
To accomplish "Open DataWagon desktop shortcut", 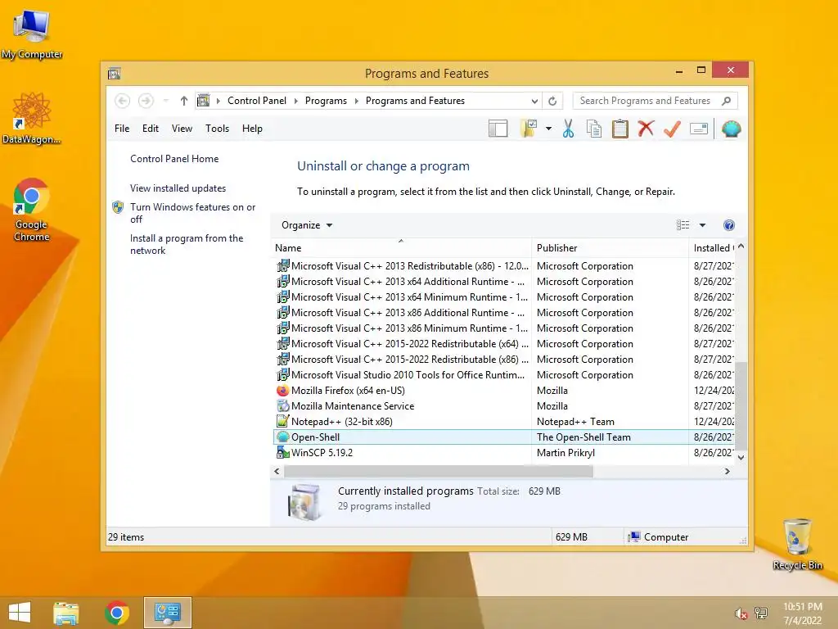I will [x=32, y=118].
